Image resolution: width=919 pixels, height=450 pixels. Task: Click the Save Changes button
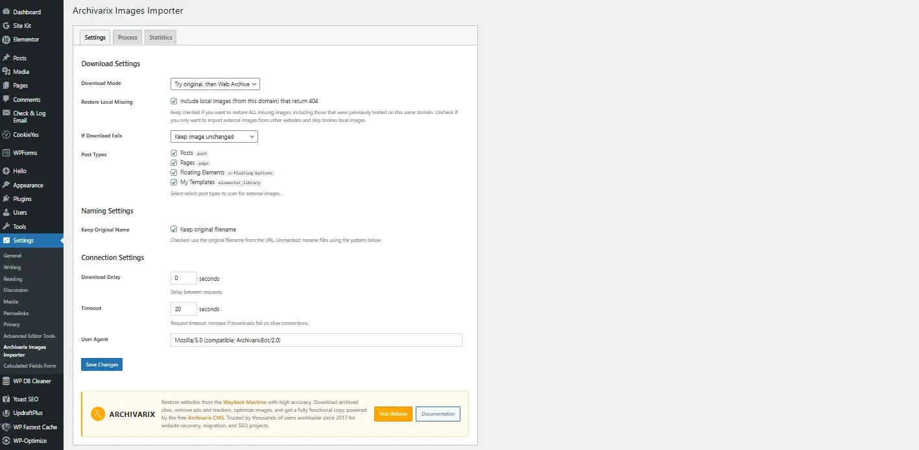(x=102, y=364)
